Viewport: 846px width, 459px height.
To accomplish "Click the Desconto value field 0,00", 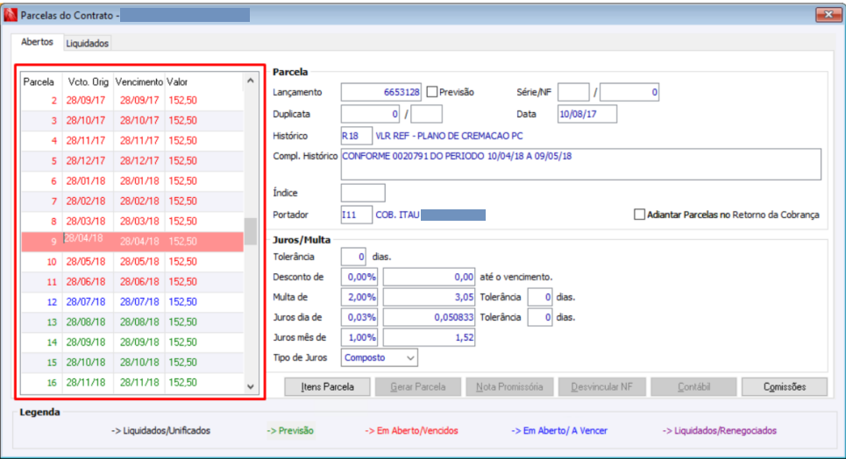I will [429, 277].
